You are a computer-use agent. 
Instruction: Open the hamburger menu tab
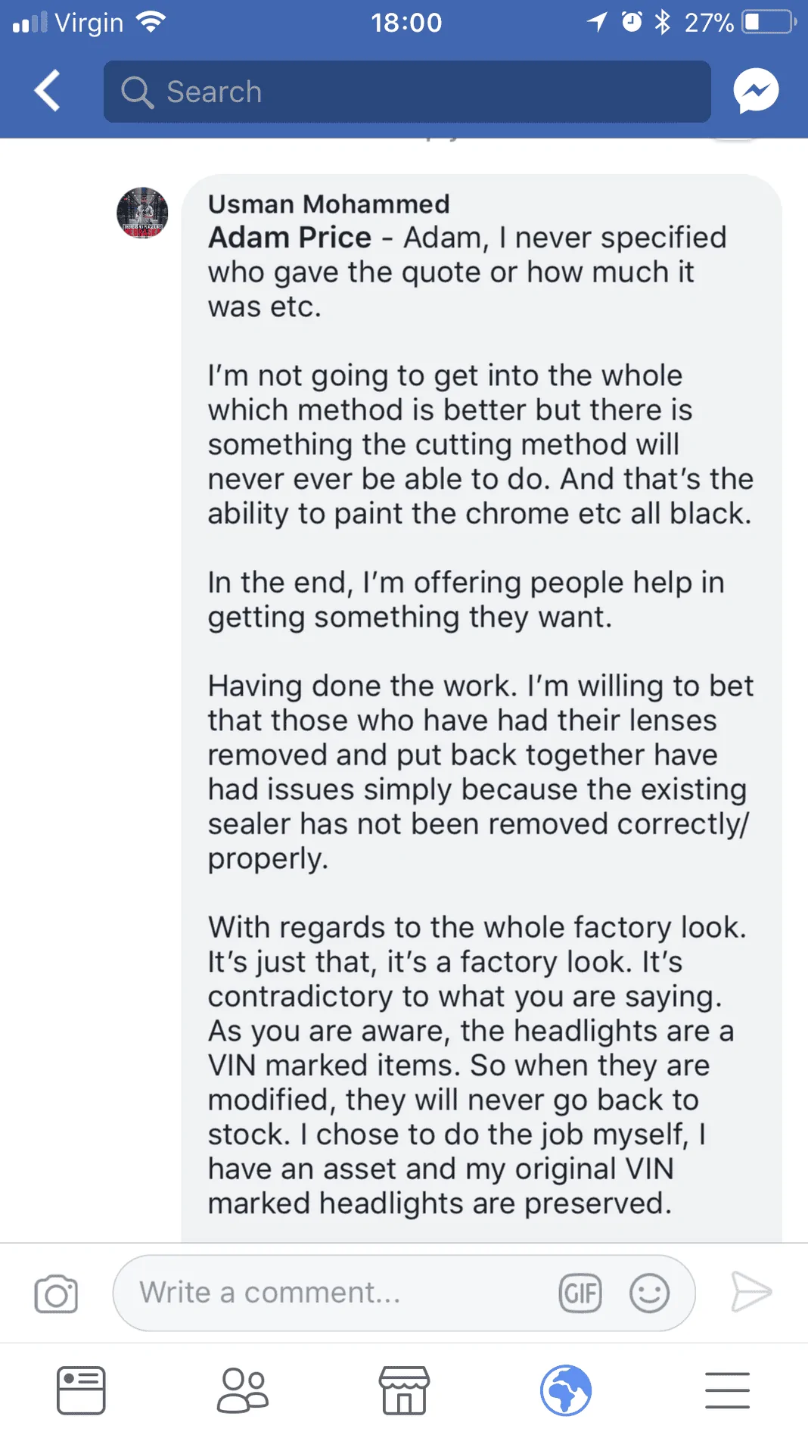pos(727,1390)
